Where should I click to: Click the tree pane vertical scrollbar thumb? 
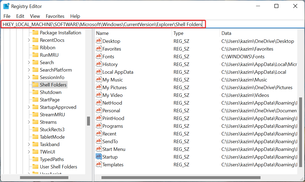(89, 121)
